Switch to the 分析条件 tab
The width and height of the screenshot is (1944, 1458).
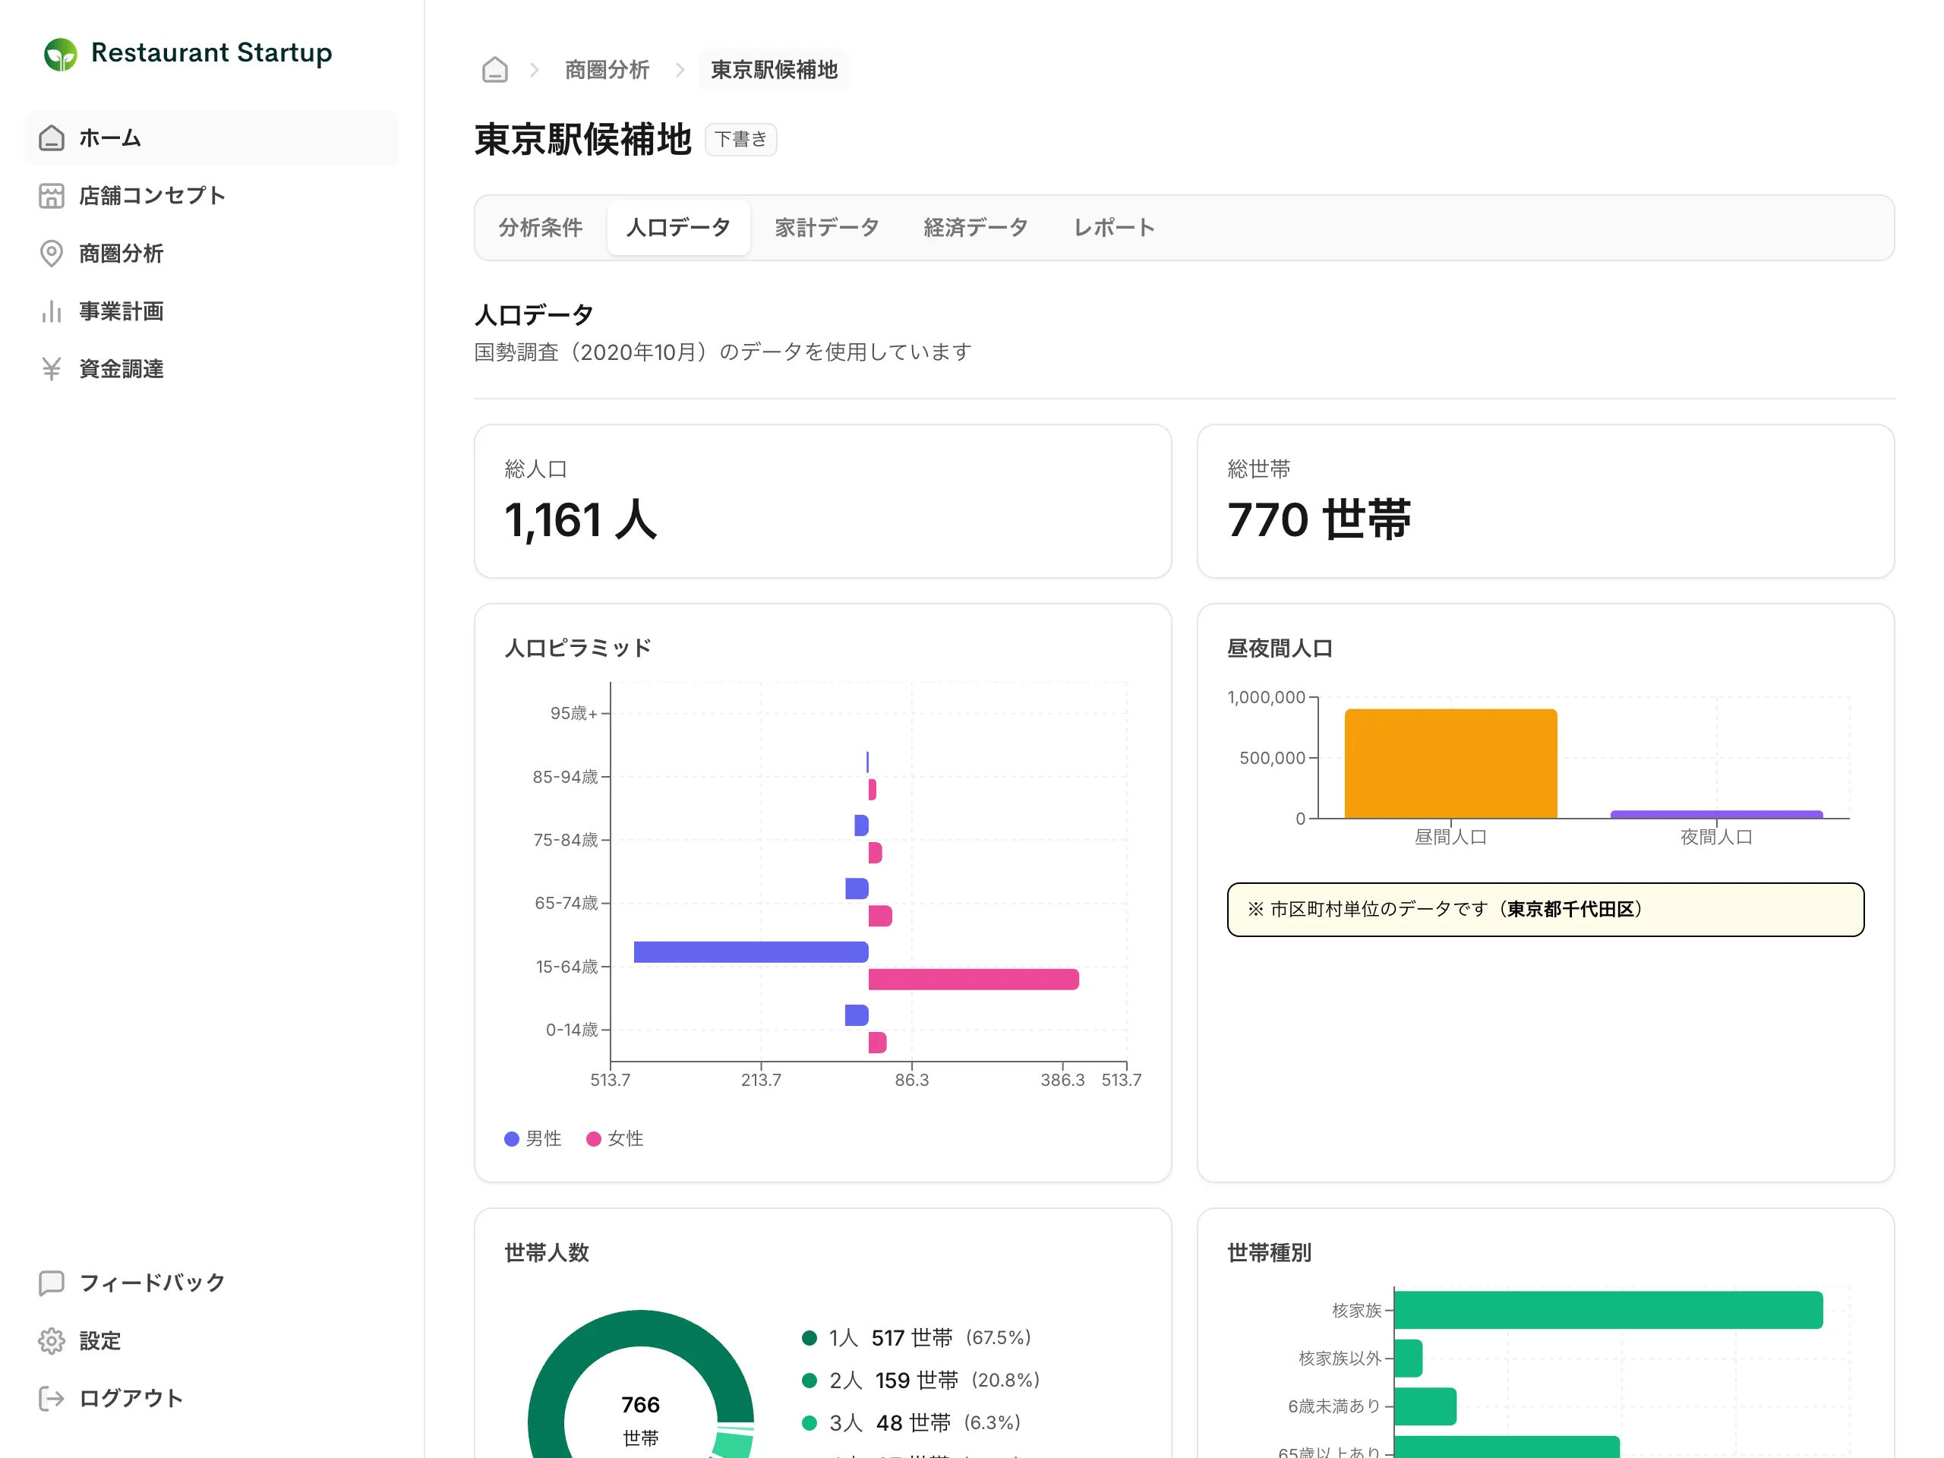click(541, 228)
